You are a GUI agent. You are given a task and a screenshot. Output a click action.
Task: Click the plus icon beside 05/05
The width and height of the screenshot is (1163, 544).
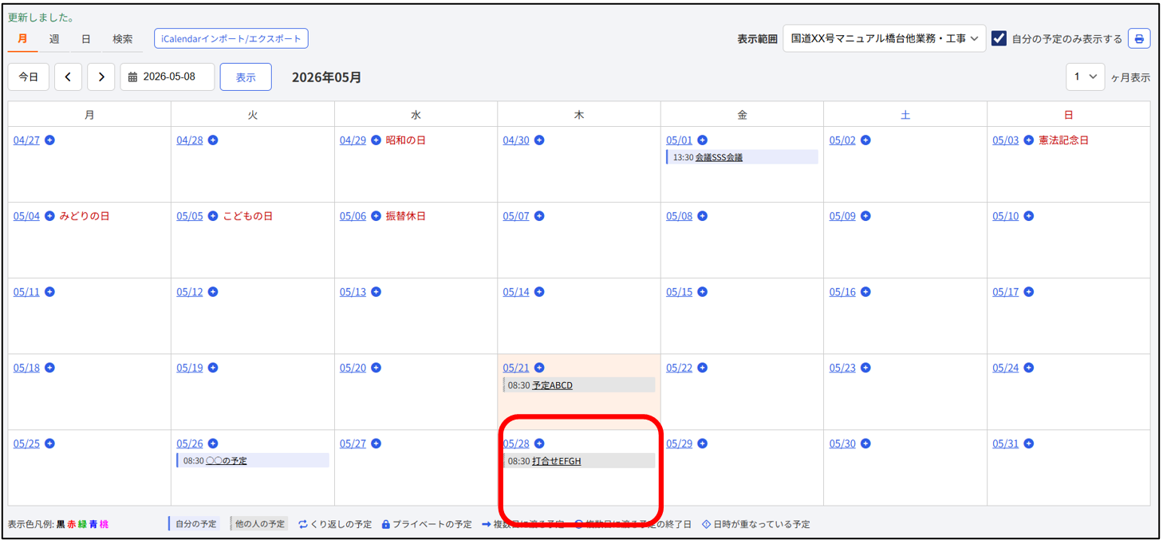(213, 216)
